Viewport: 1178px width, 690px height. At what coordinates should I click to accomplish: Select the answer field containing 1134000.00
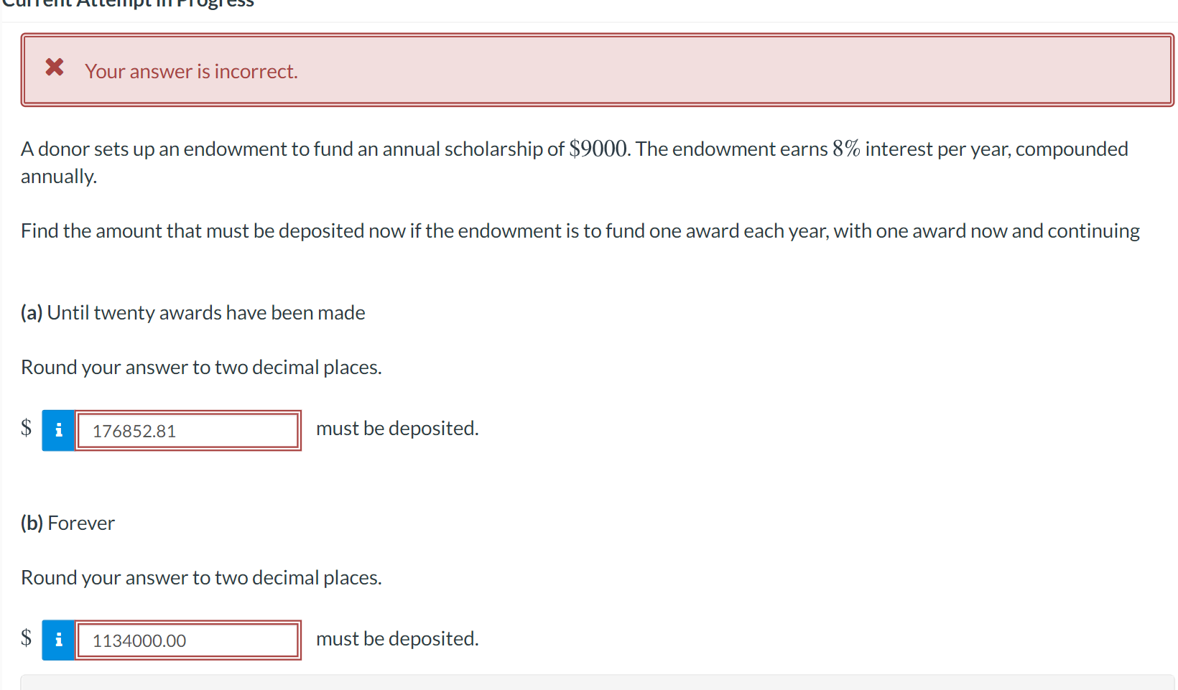click(188, 639)
